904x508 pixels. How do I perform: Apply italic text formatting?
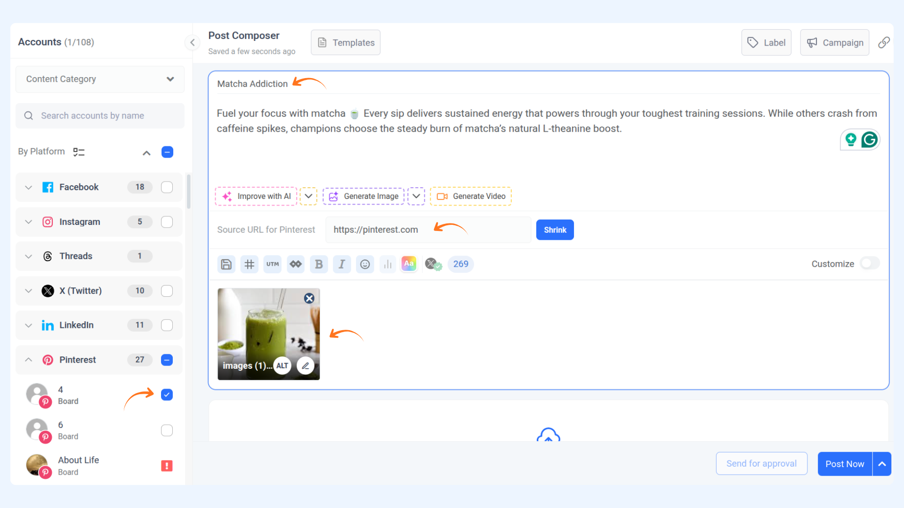pyautogui.click(x=342, y=264)
